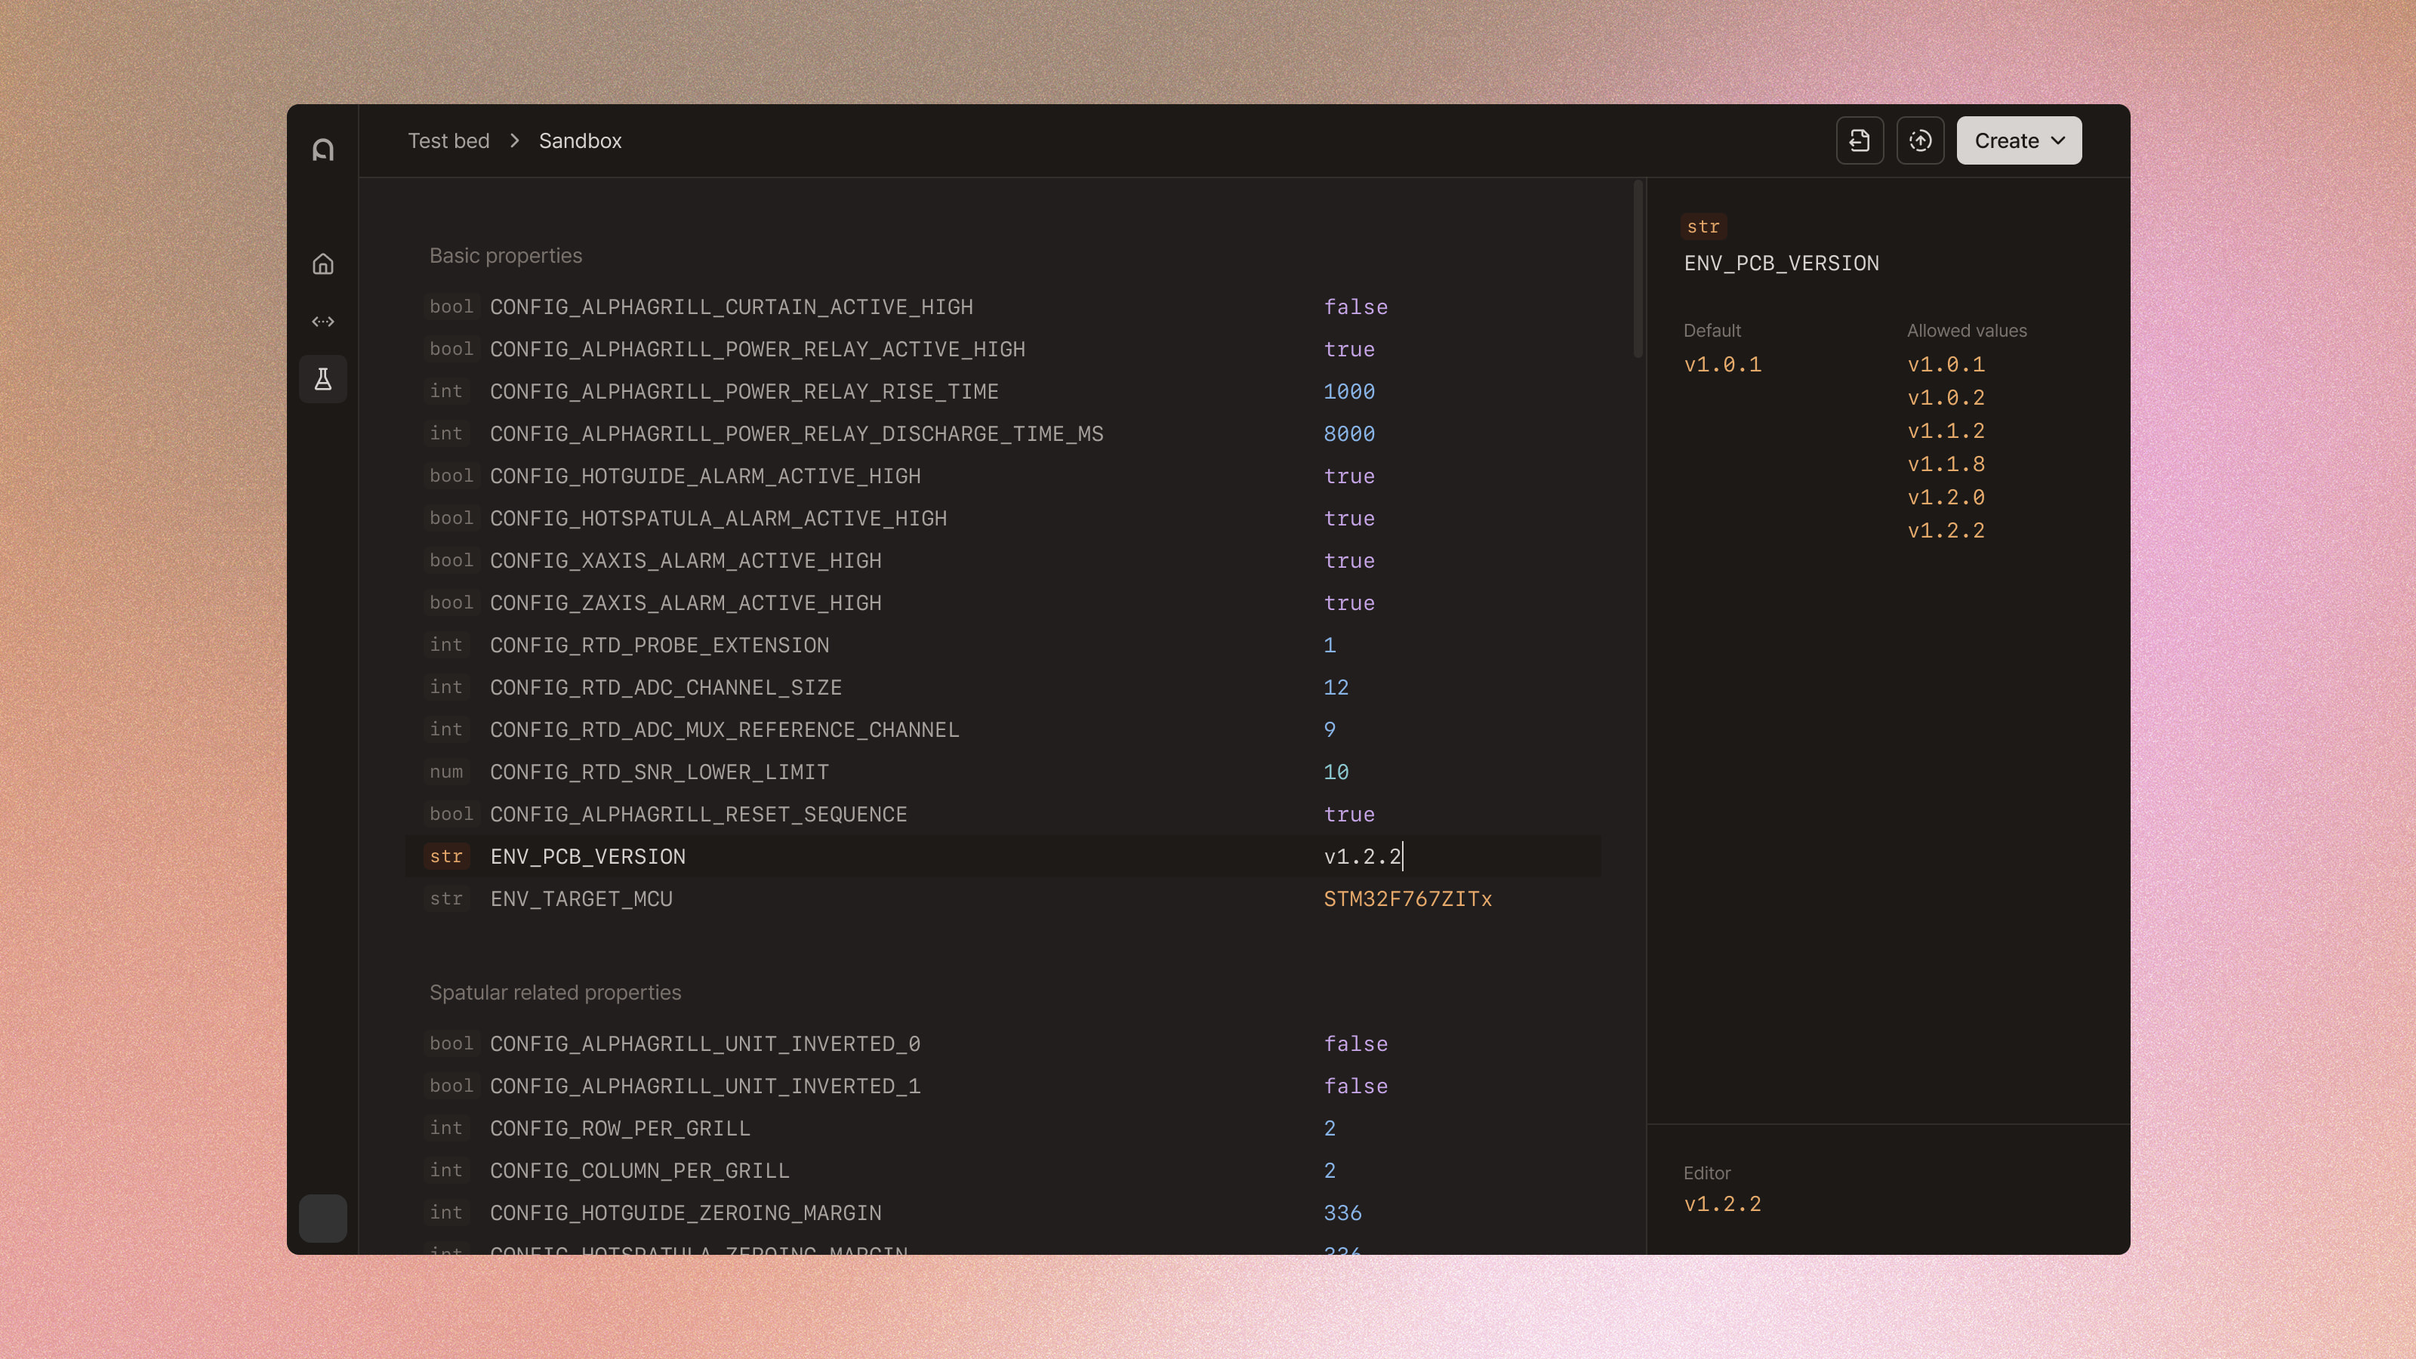2416x1359 pixels.
Task: Click the export file icon button
Action: pyautogui.click(x=1859, y=140)
